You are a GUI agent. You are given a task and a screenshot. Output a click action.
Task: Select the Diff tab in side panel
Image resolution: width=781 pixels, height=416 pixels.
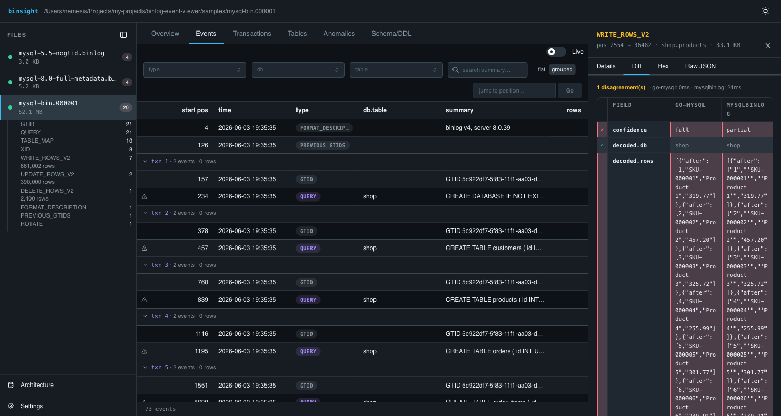click(636, 66)
